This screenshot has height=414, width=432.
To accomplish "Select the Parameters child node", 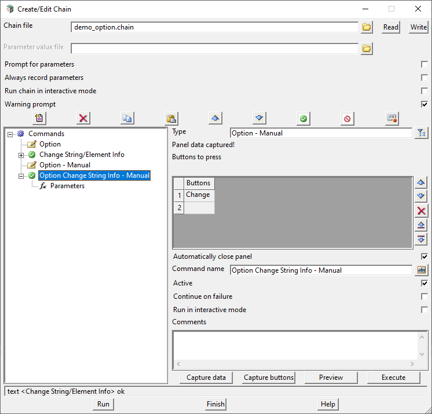I will click(x=67, y=186).
